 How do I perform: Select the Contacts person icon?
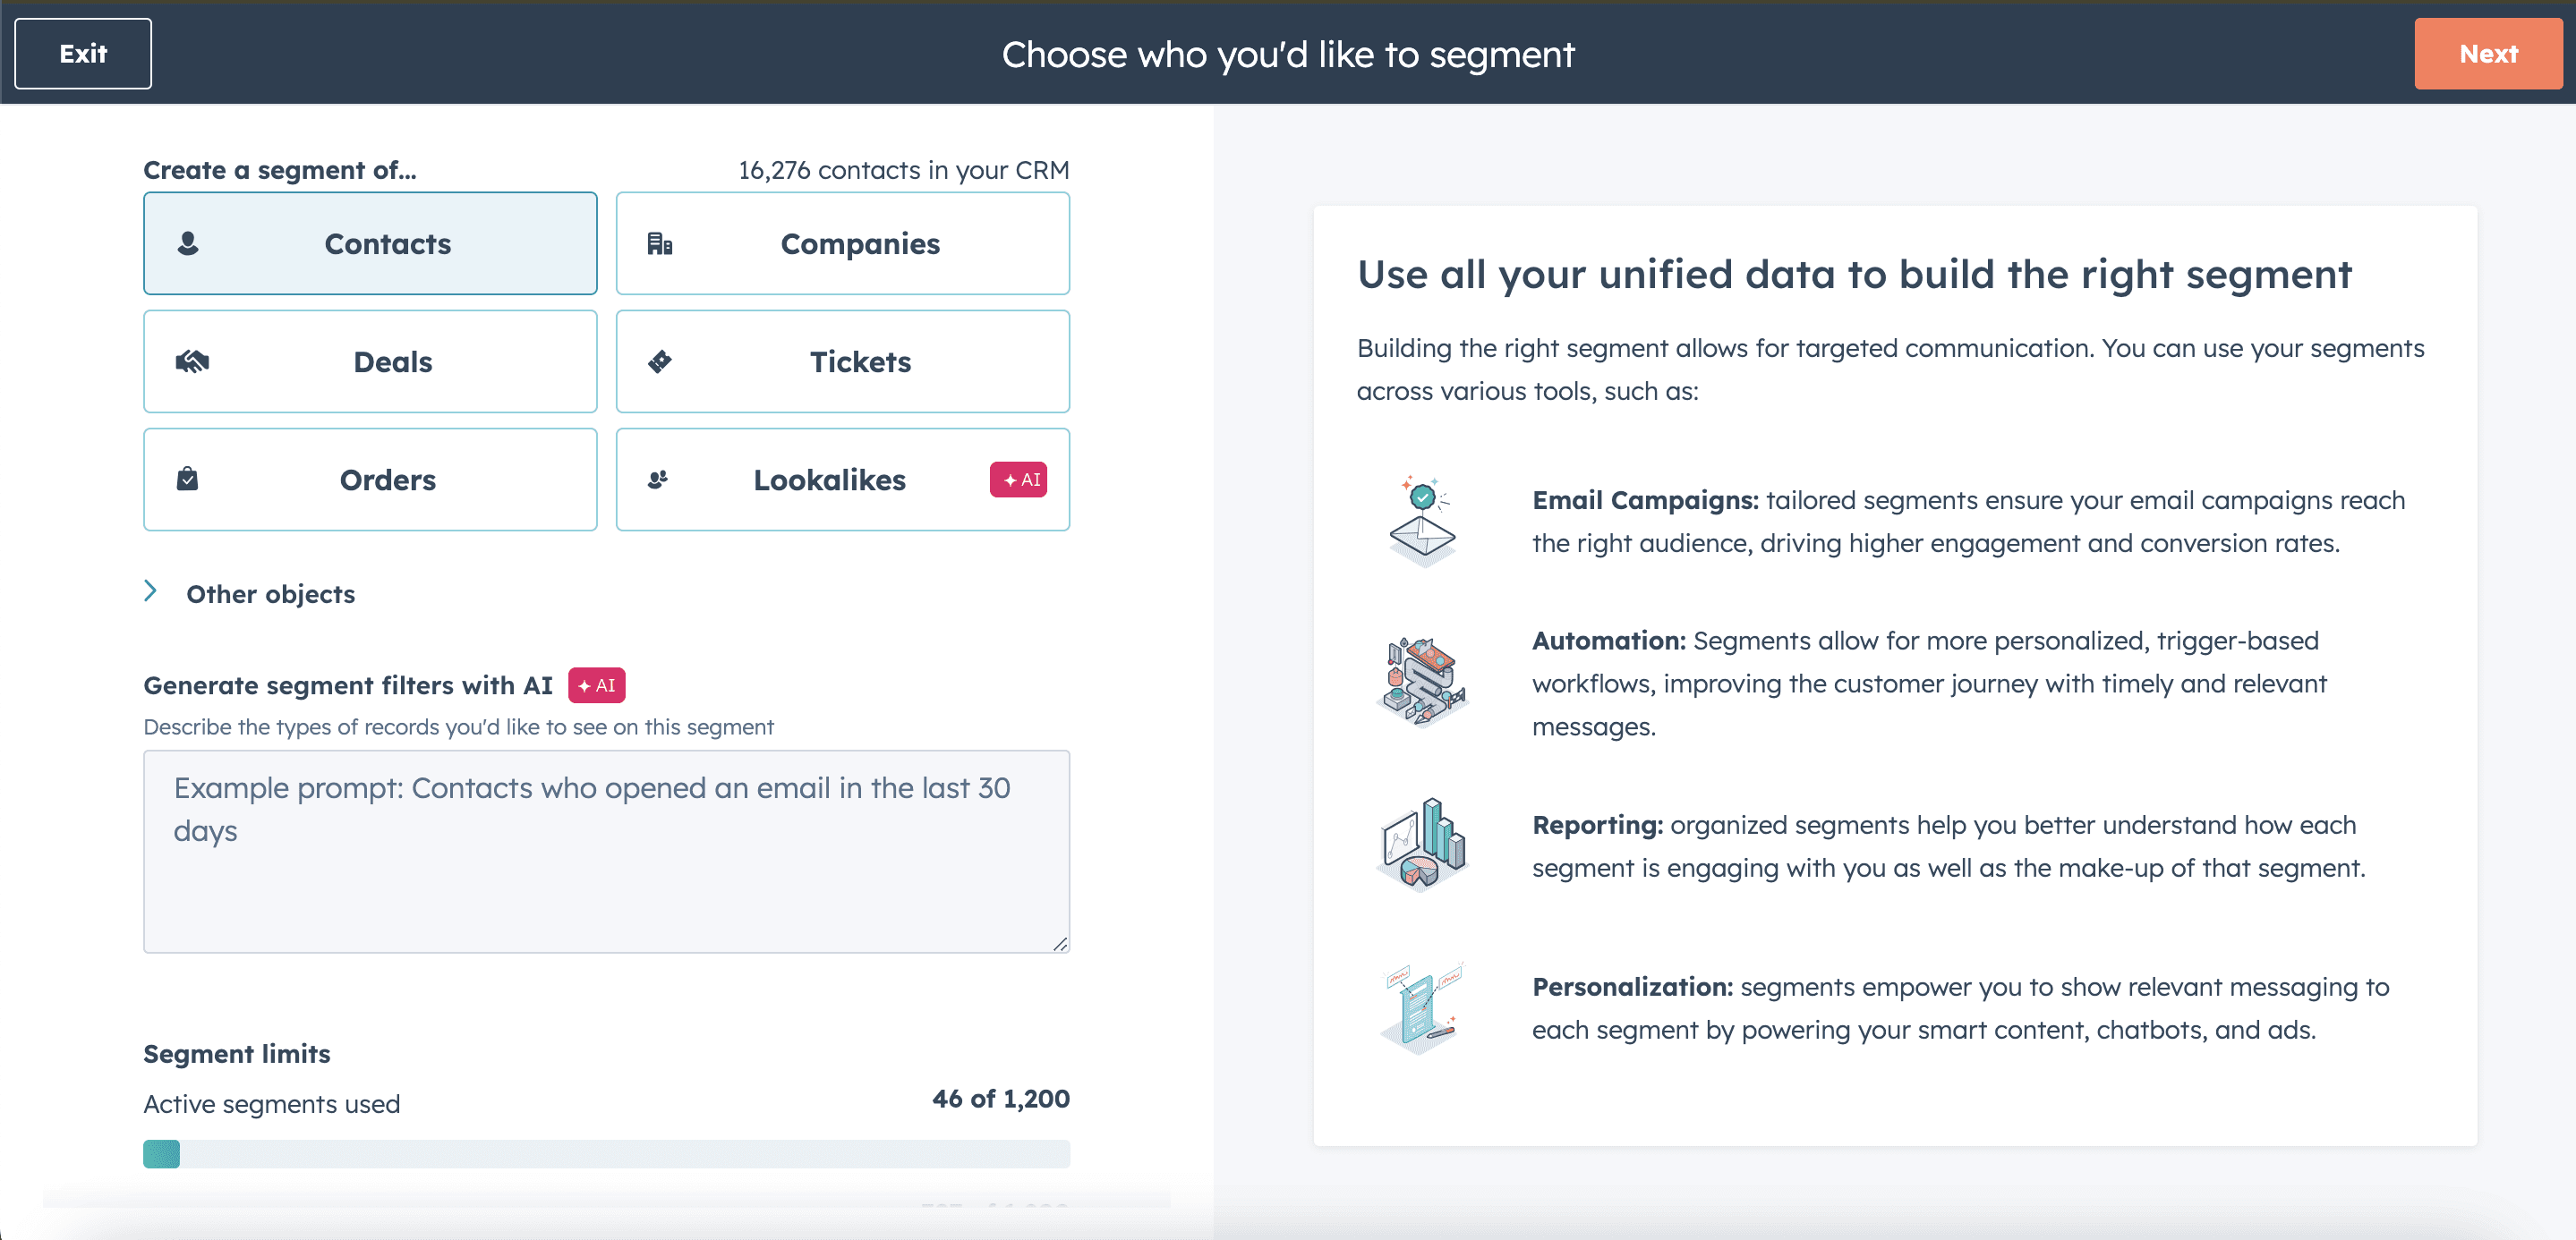(x=188, y=242)
